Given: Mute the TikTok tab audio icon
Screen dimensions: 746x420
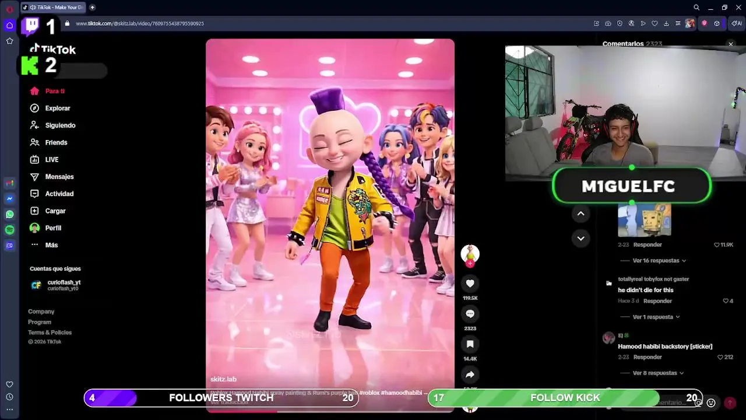Looking at the screenshot, I should point(33,8).
